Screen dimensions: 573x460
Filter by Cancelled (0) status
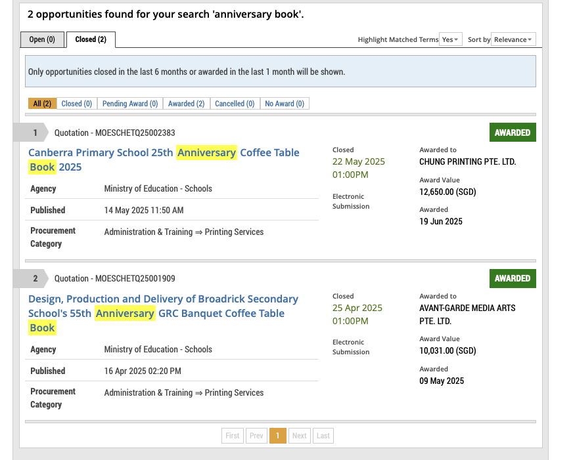[235, 104]
